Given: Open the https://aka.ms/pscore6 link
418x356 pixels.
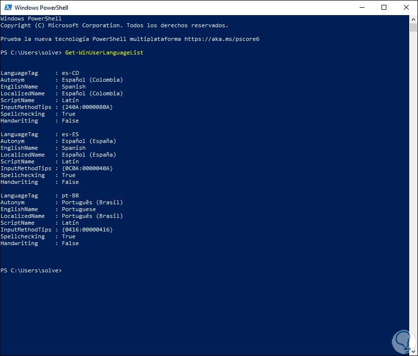Looking at the screenshot, I should point(222,39).
